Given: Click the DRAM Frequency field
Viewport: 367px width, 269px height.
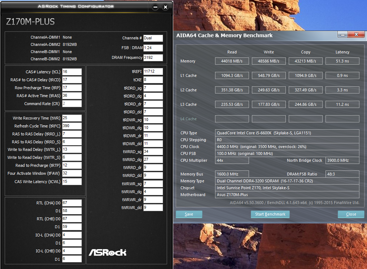Looking at the screenshot, I should [153, 58].
